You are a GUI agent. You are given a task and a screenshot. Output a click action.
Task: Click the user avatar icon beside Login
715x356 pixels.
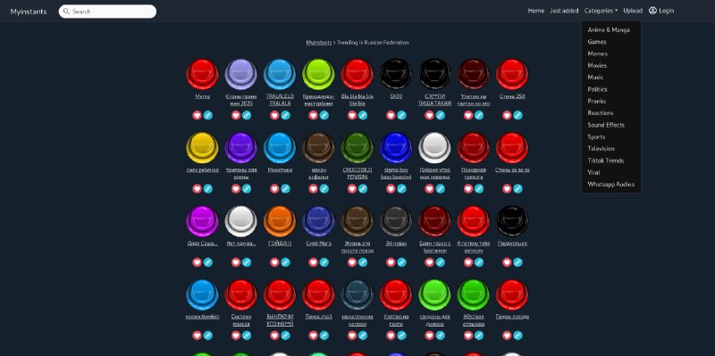pyautogui.click(x=652, y=11)
